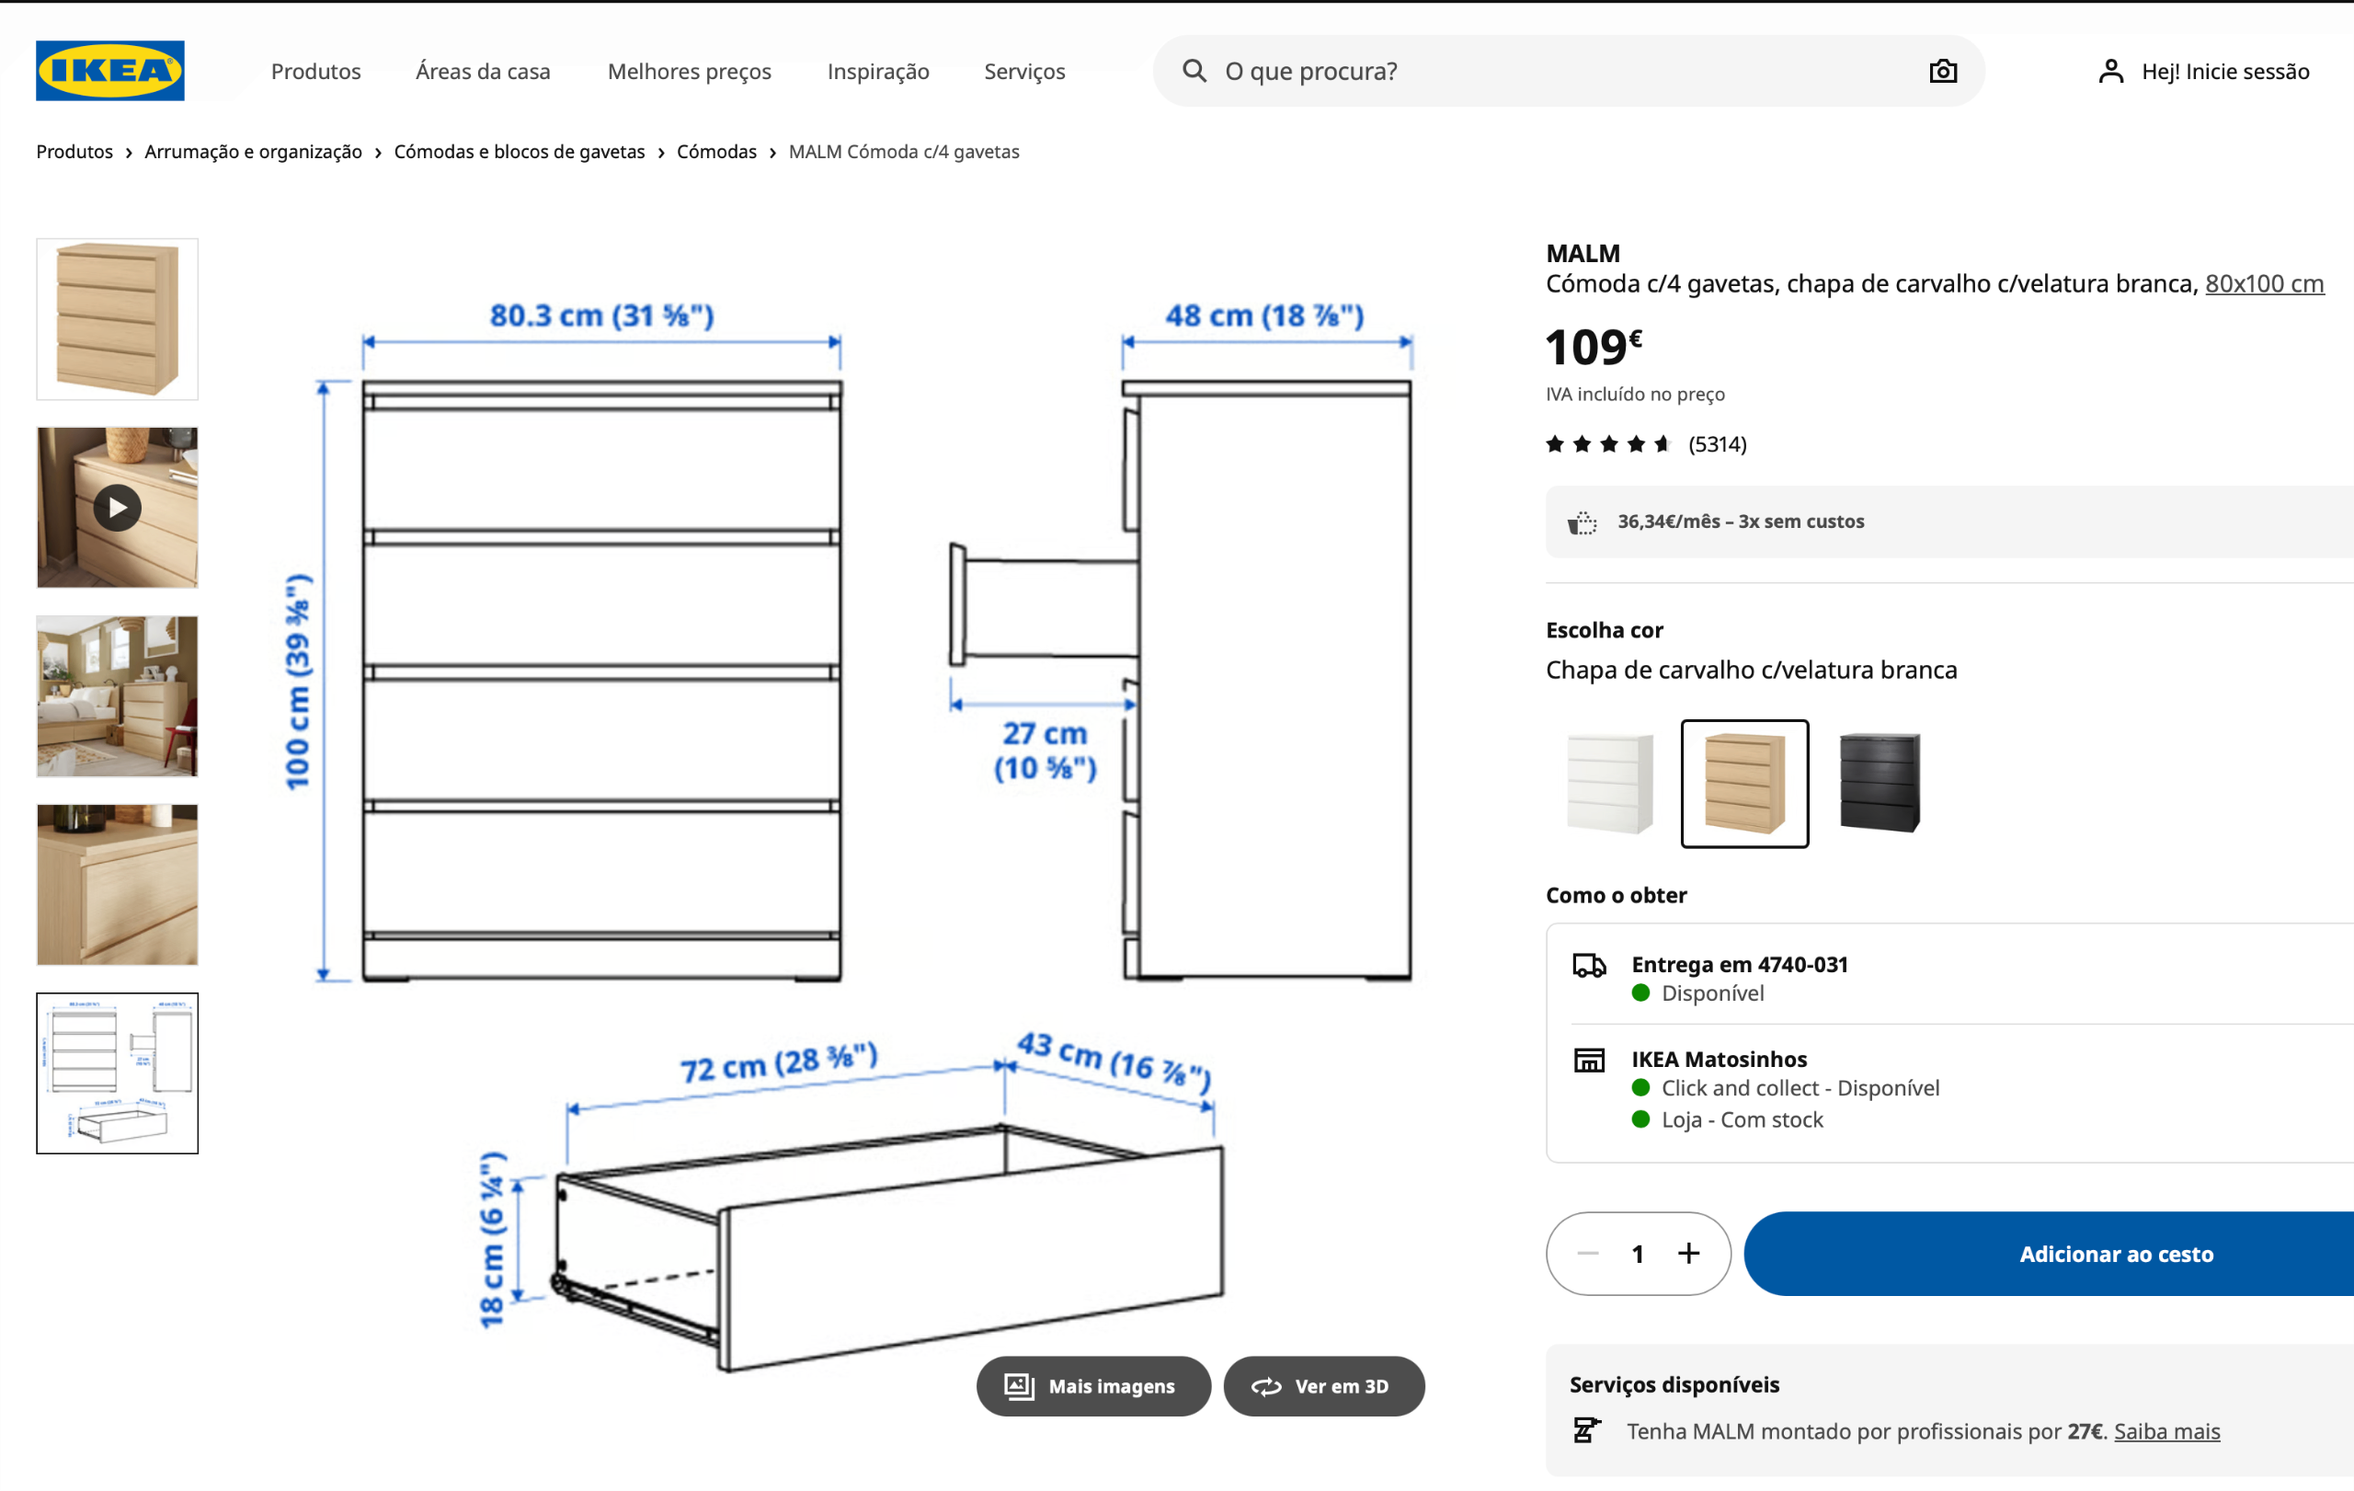The height and width of the screenshot is (1491, 2354).
Task: Go to Produtos breadcrumb
Action: click(x=74, y=152)
